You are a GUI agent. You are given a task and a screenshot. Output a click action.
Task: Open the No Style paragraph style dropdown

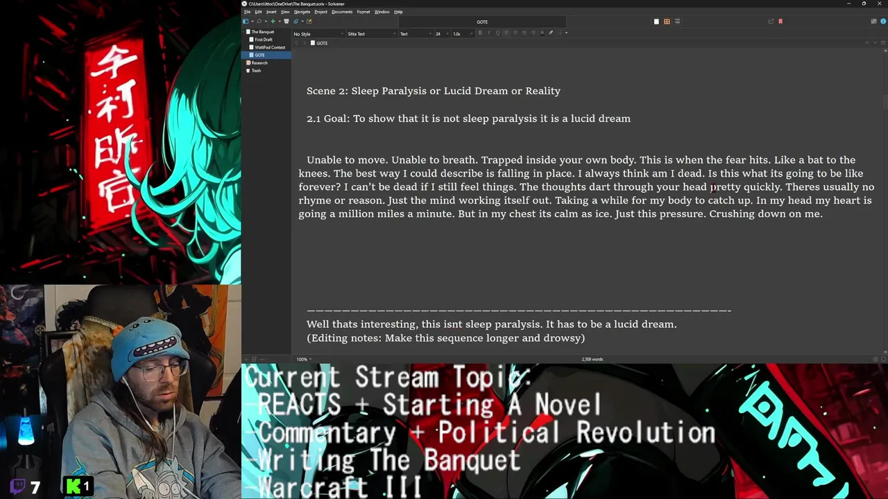pyautogui.click(x=318, y=34)
